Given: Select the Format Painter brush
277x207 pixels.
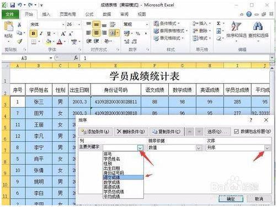Looking at the screenshot, I should click(x=20, y=41).
